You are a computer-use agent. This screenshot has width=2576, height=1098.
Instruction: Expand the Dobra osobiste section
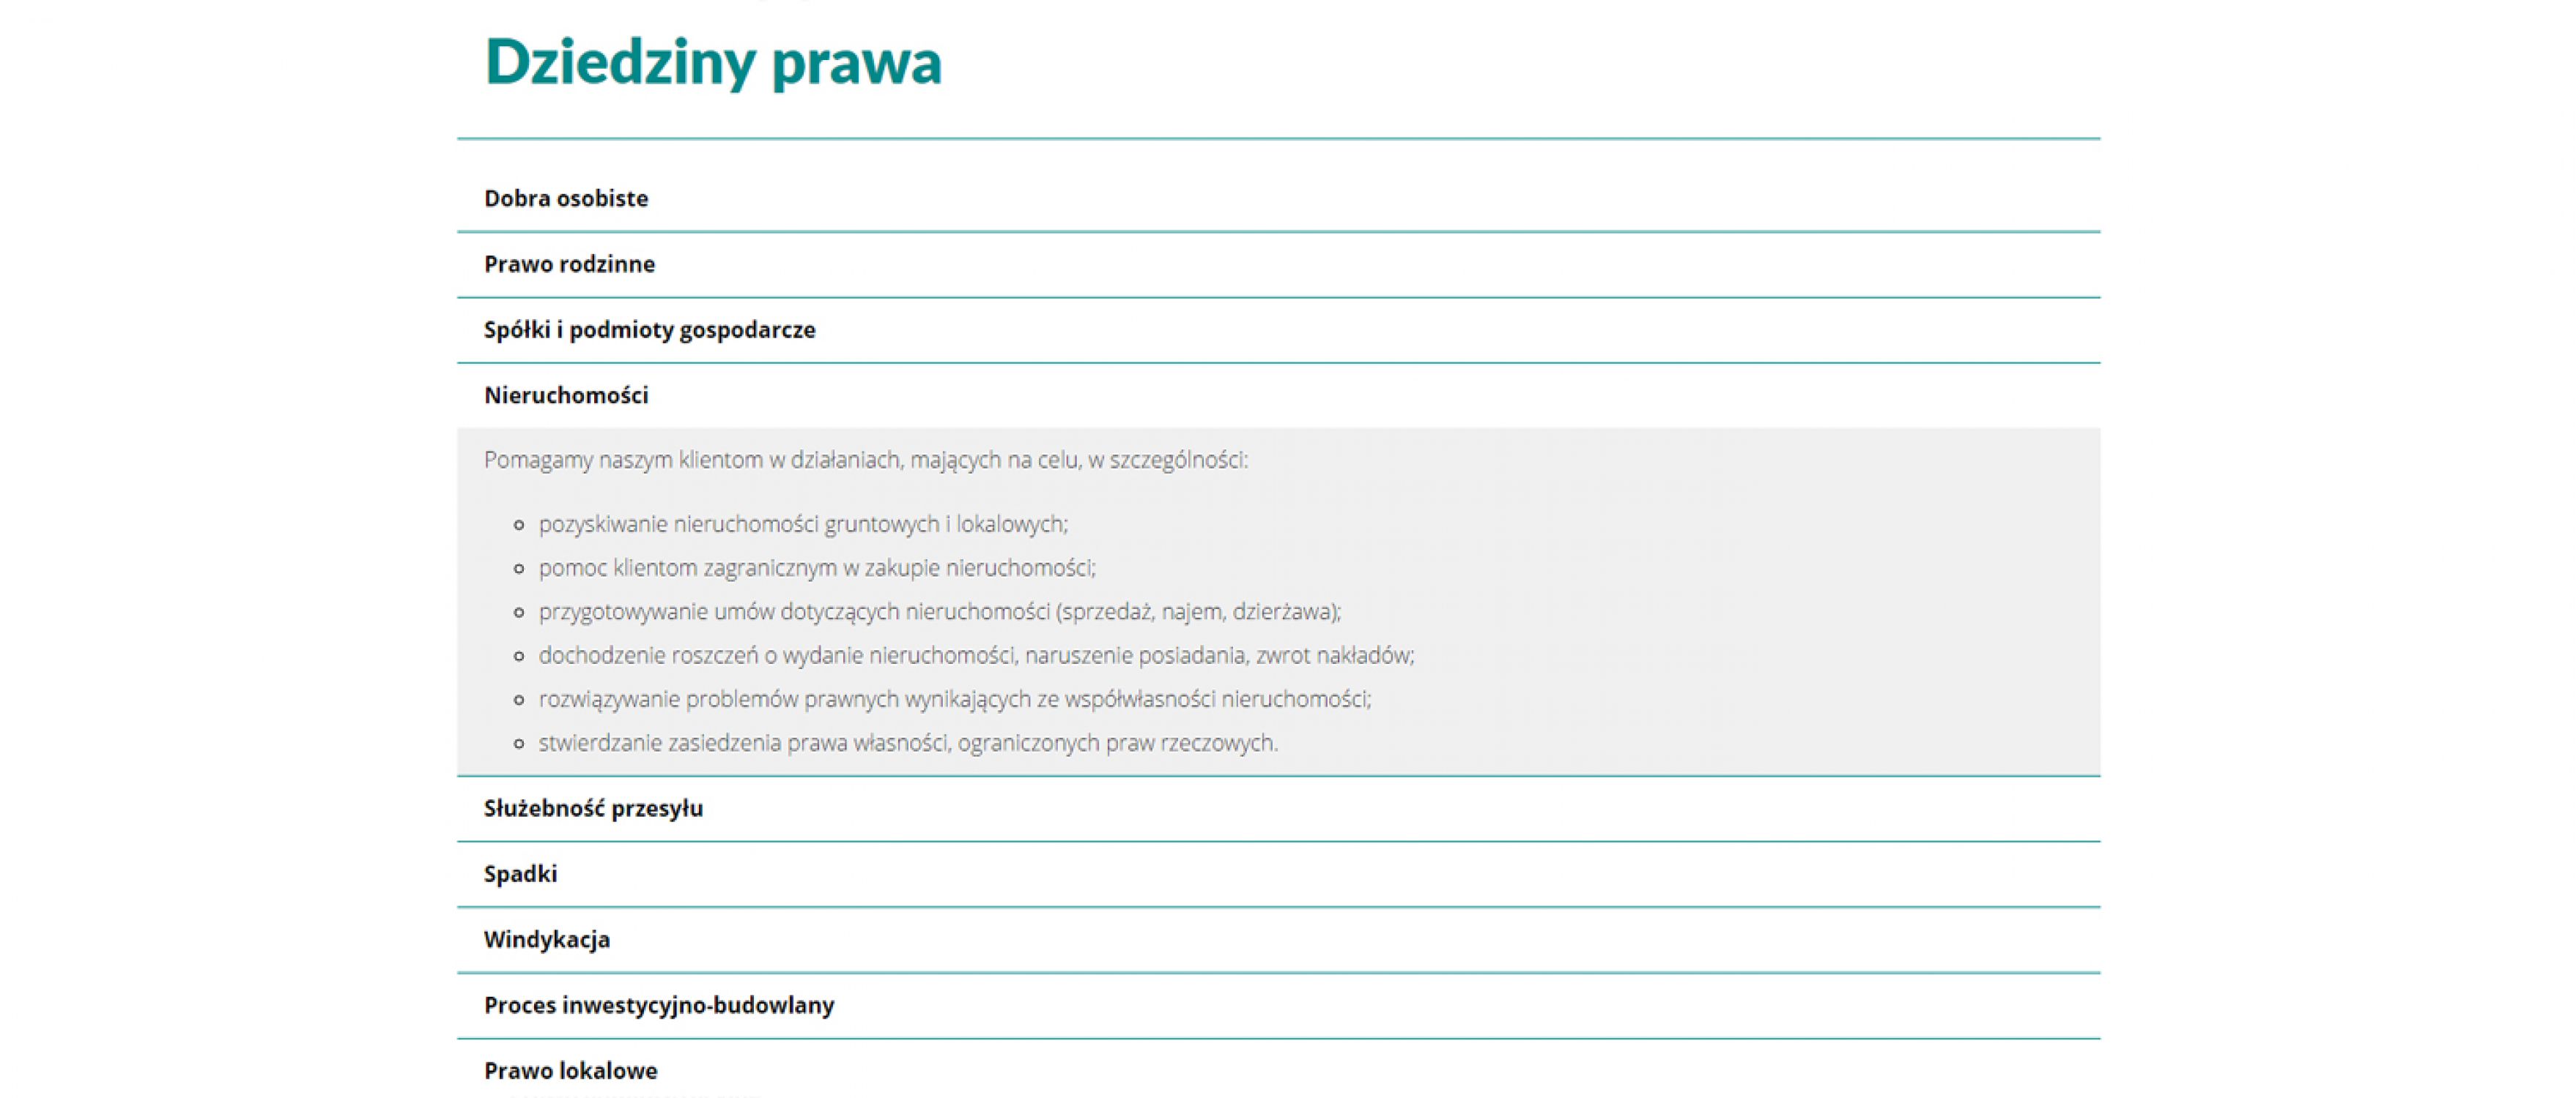click(x=570, y=197)
